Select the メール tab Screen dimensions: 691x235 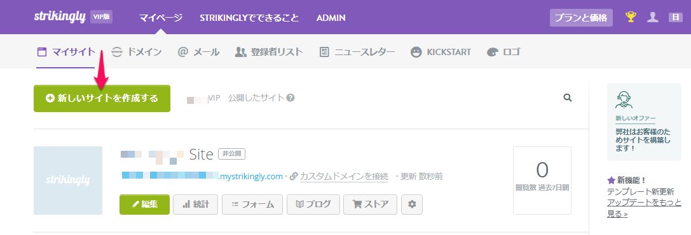pos(198,52)
